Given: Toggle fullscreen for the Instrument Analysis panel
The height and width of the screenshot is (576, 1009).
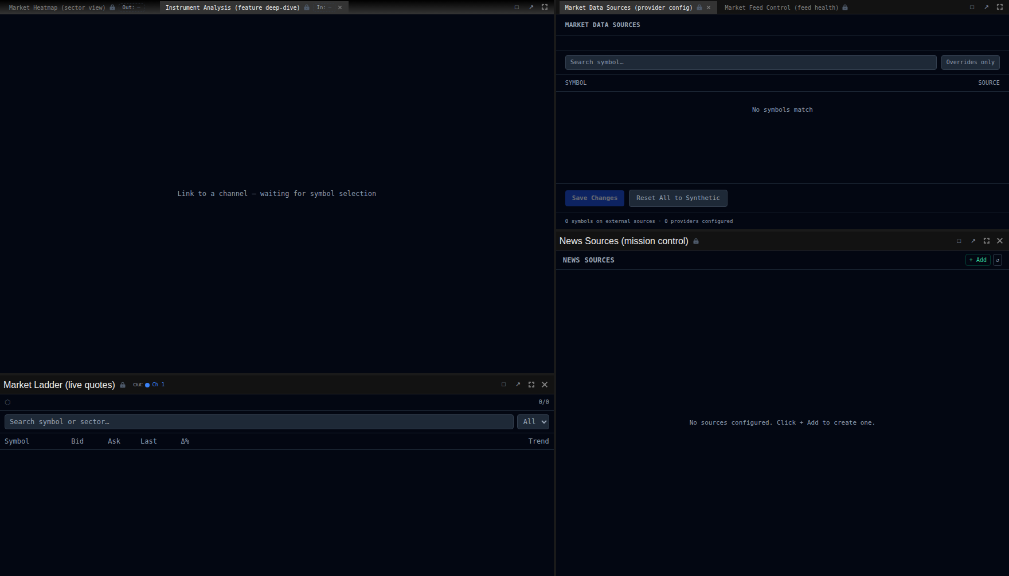Looking at the screenshot, I should point(545,7).
